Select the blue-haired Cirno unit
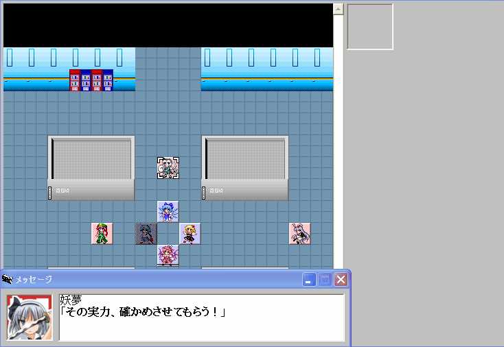 tap(168, 212)
